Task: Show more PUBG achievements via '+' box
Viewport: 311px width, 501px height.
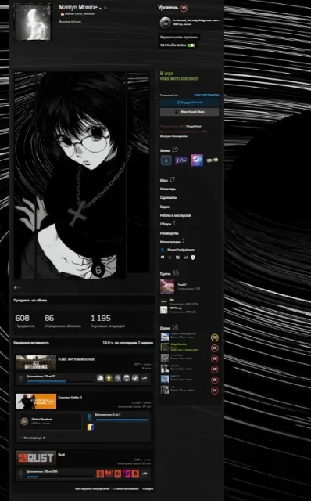Action: (x=145, y=378)
